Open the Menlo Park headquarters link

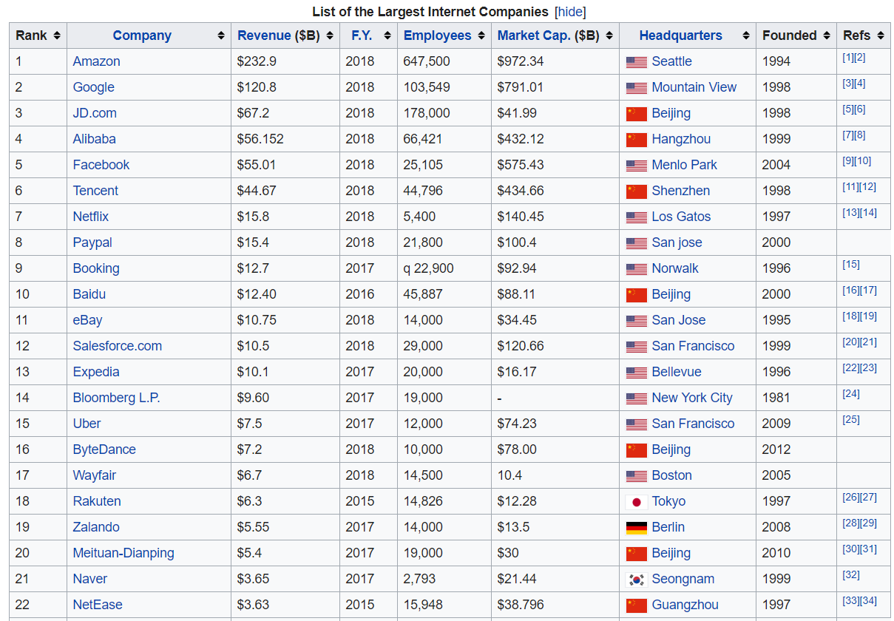coord(684,165)
